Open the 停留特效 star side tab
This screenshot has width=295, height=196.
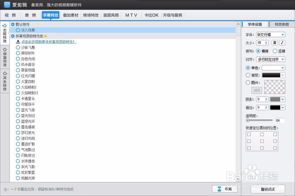click(x=5, y=57)
